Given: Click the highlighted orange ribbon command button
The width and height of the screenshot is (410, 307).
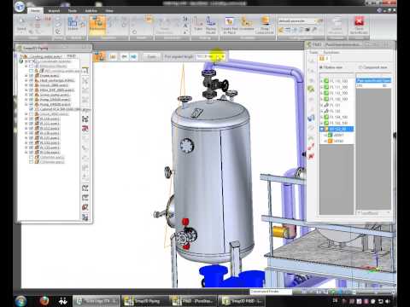Looking at the screenshot, I should [97, 24].
